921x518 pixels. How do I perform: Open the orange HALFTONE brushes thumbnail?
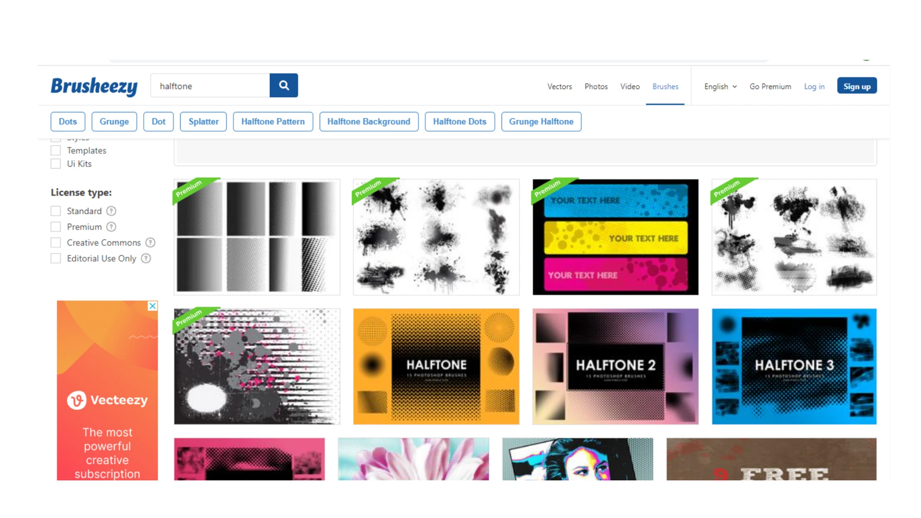(436, 367)
